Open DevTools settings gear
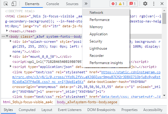This screenshot has width=168, height=114. point(145,4)
